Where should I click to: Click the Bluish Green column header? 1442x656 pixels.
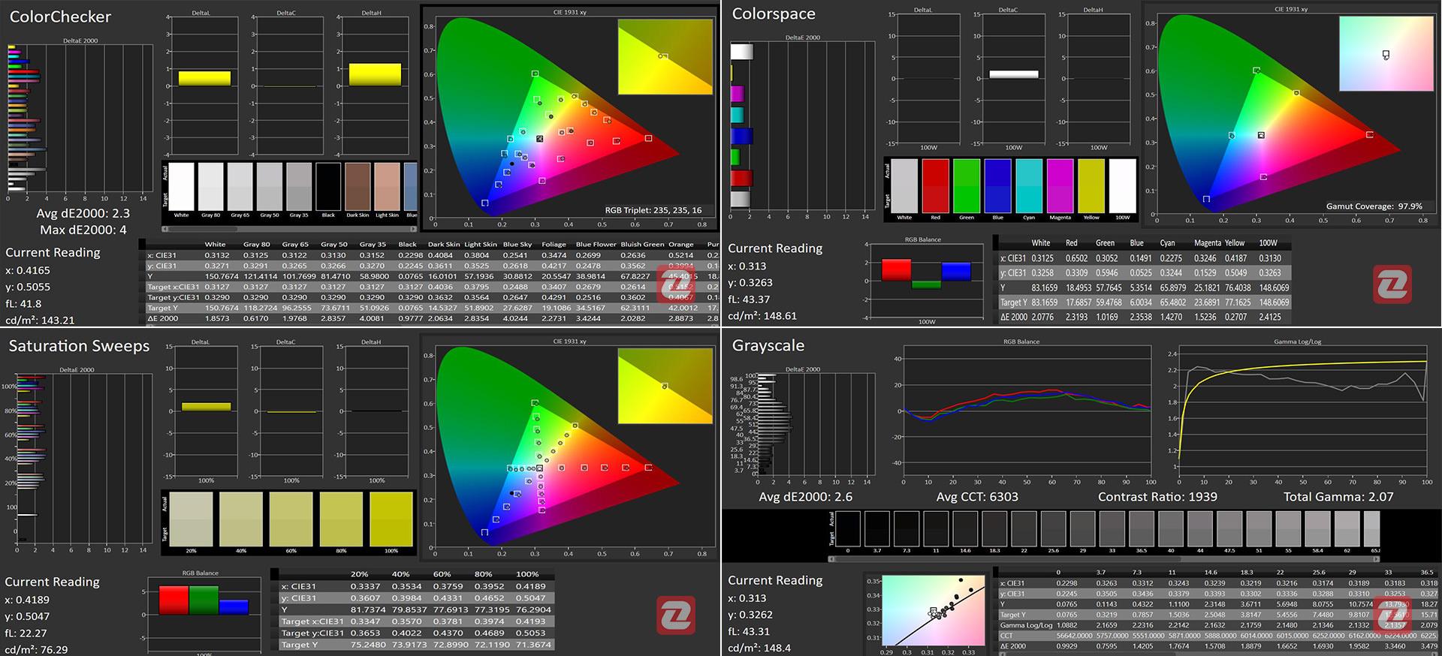pyautogui.click(x=642, y=244)
